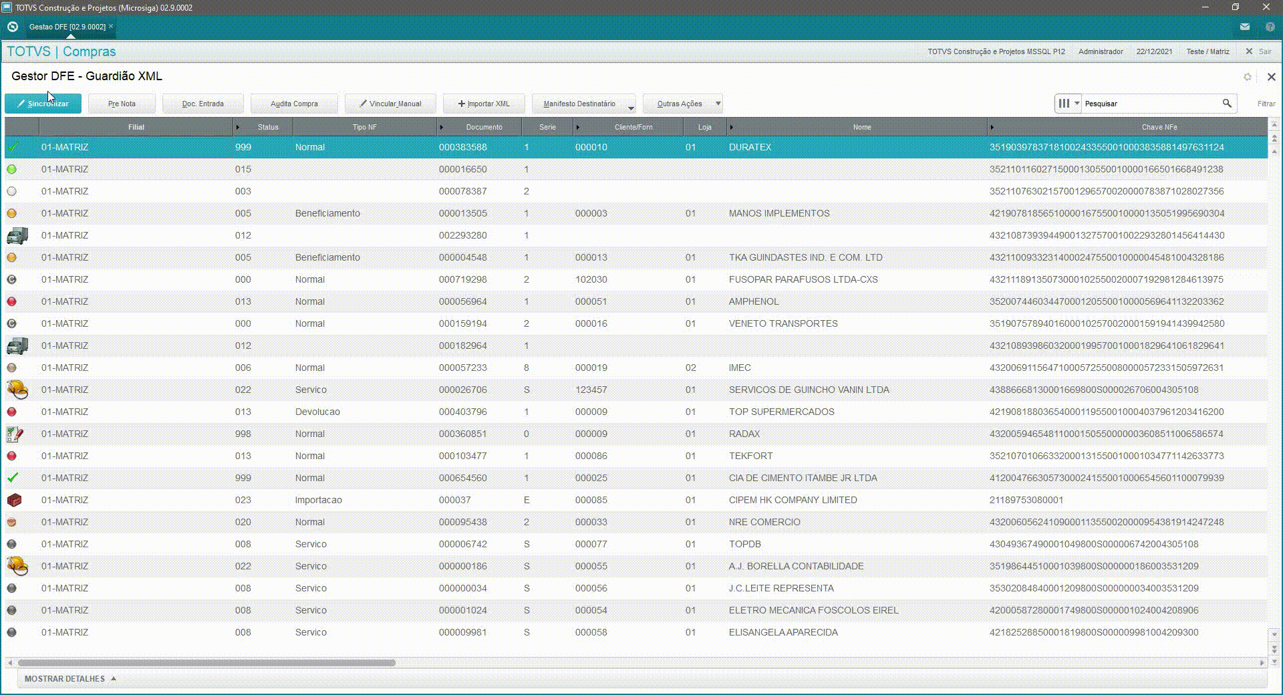Screen dimensions: 1283x695
Task: Sort by Filial column header
Action: point(136,127)
